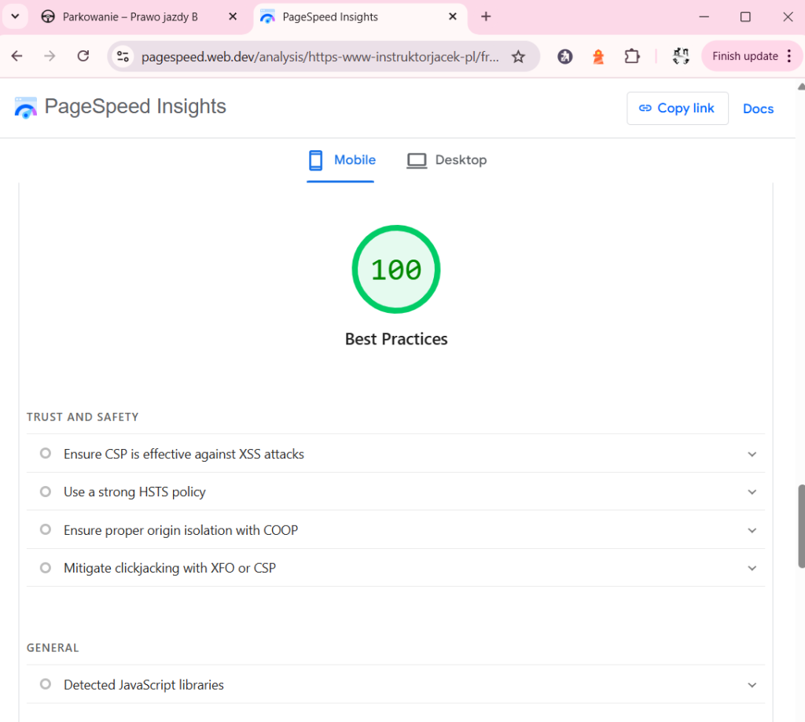Viewport: 805px width, 722px height.
Task: Select the PageSpeed Insights browser tab
Action: point(359,17)
